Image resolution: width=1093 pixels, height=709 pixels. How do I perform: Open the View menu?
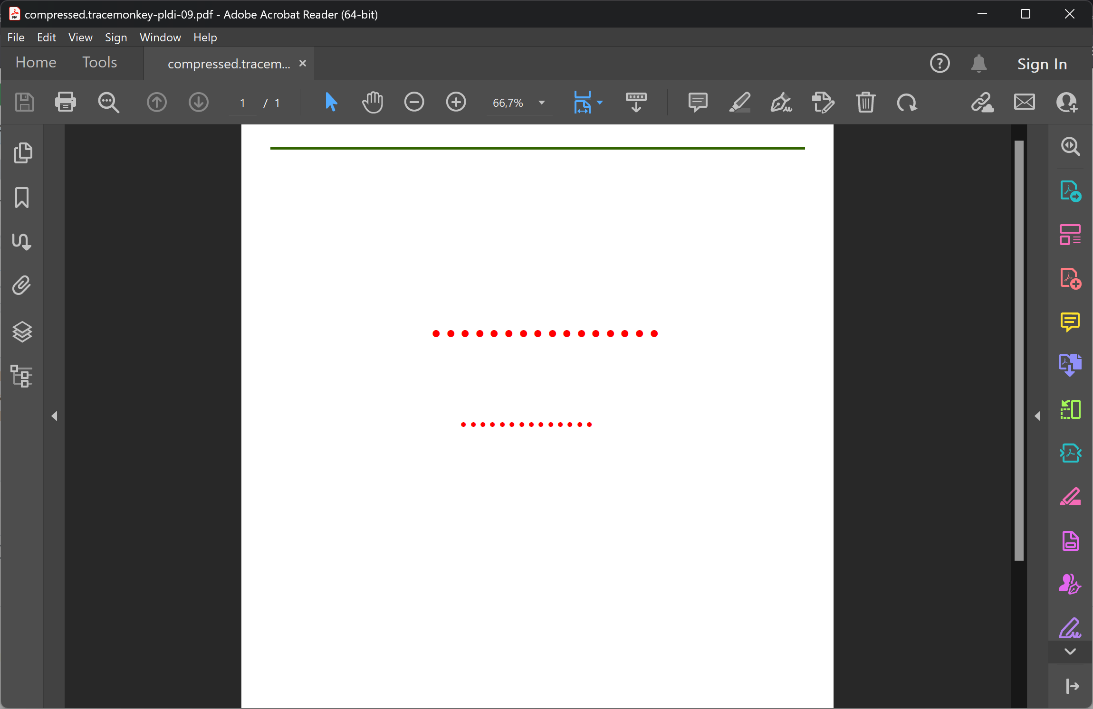[80, 37]
